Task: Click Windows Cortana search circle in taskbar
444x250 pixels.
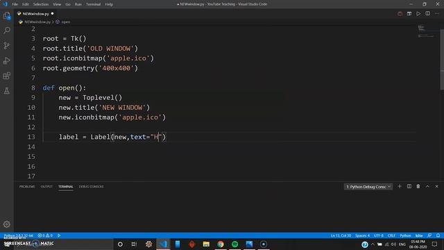Action: point(120,244)
